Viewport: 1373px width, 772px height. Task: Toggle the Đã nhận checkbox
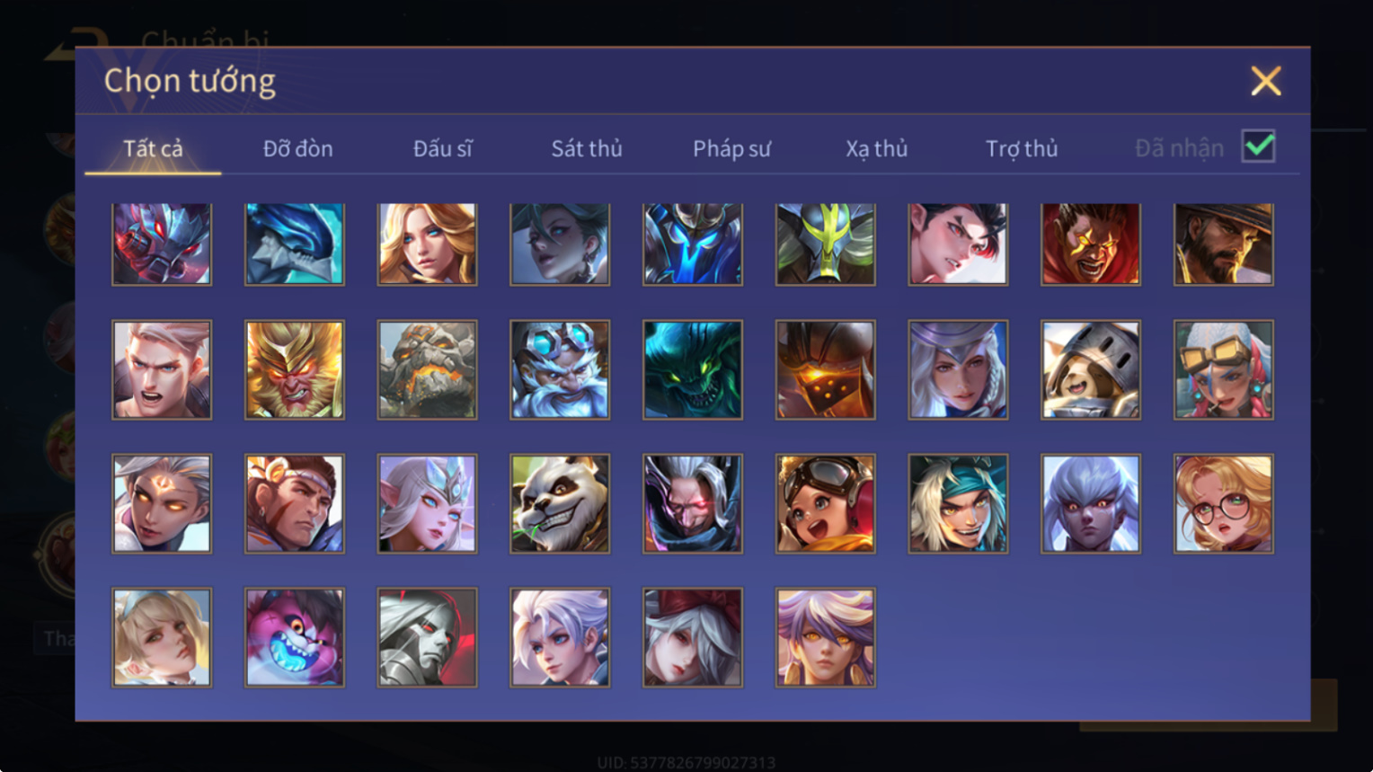pyautogui.click(x=1258, y=146)
